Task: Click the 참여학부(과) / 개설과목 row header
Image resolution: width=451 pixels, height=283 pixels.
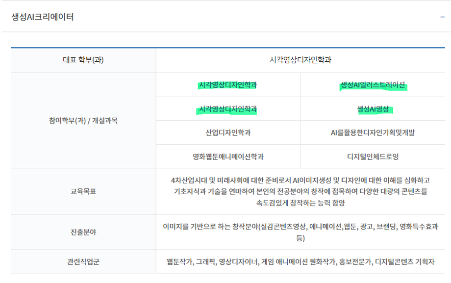Action: coord(83,121)
